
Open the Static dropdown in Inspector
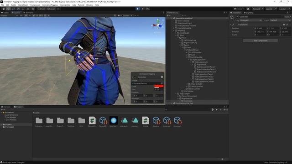pyautogui.click(x=287, y=17)
